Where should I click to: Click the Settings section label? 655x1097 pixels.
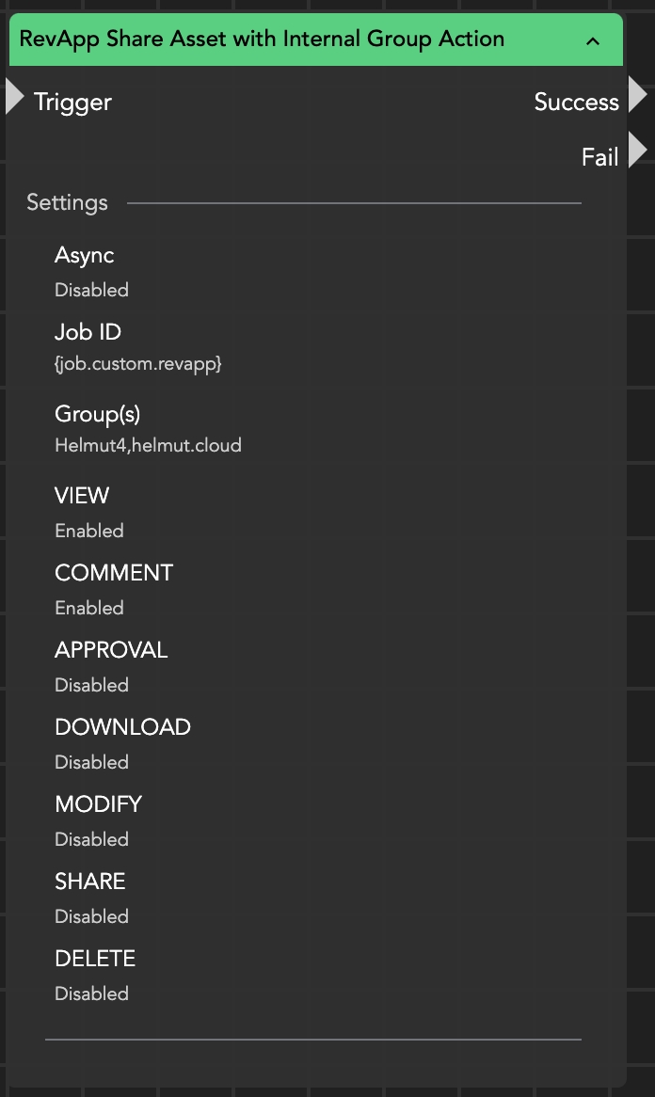[x=67, y=202]
